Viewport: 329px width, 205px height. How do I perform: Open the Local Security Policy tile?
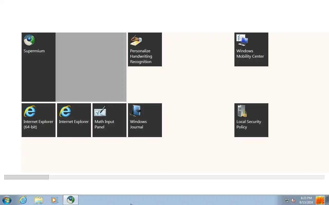[251, 120]
